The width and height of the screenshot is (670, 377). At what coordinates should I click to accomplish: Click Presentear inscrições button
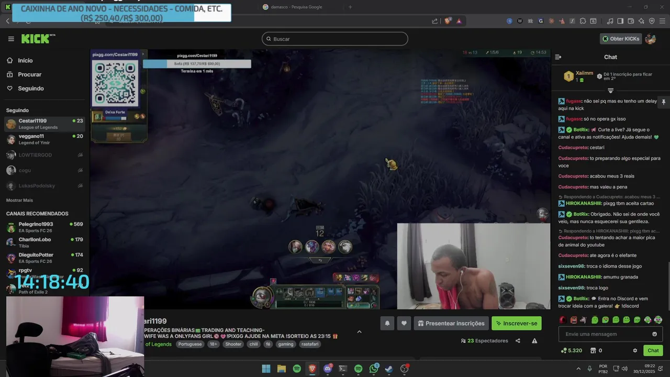451,323
